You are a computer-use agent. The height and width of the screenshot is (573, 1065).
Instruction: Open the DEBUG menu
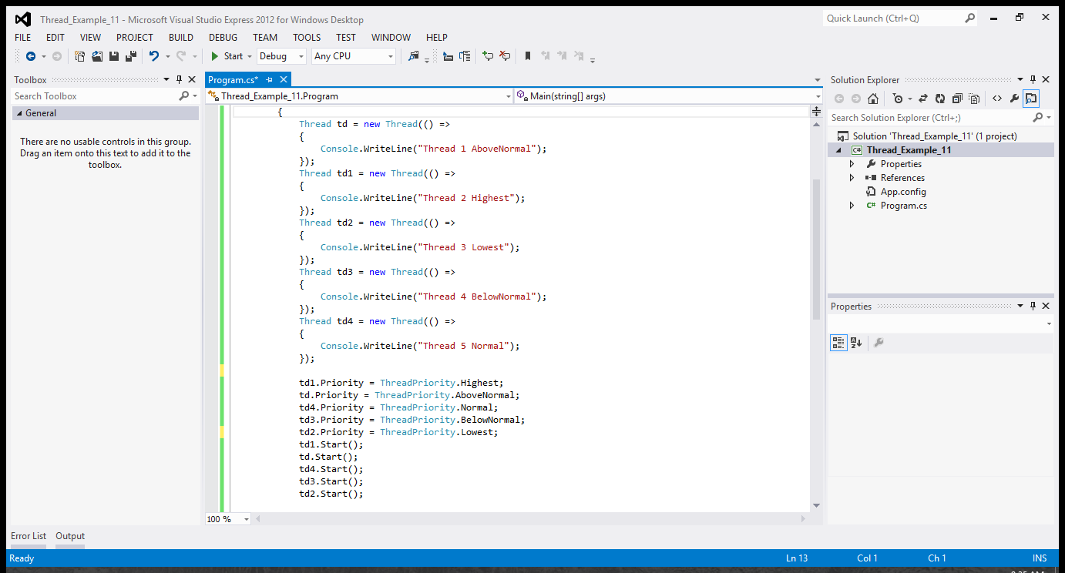223,37
